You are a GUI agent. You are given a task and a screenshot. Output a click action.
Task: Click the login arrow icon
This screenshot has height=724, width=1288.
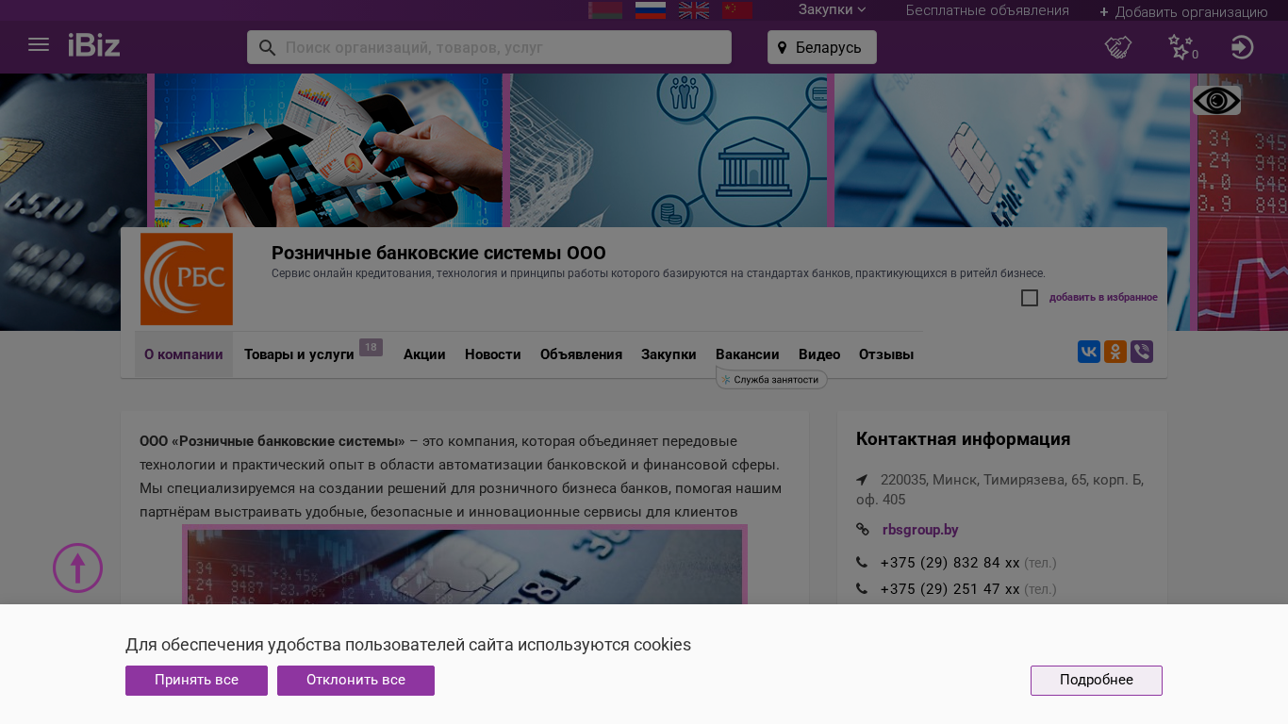pyautogui.click(x=1243, y=47)
